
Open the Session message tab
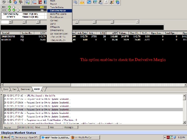10,127
